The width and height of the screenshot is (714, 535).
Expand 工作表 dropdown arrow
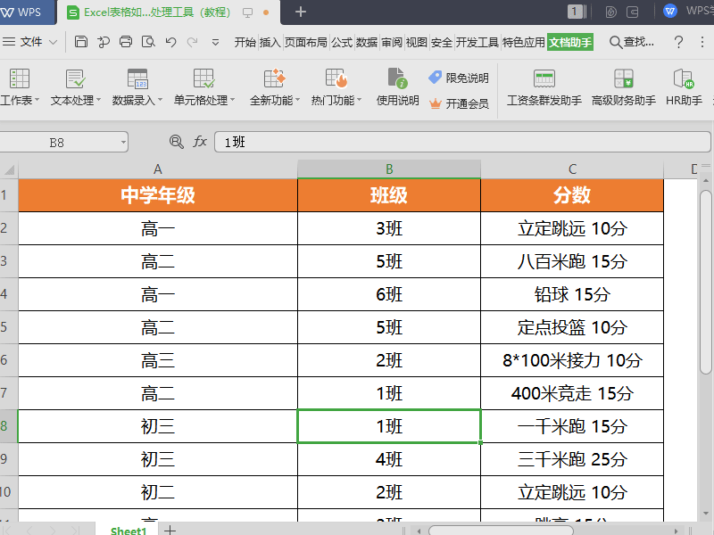(37, 100)
